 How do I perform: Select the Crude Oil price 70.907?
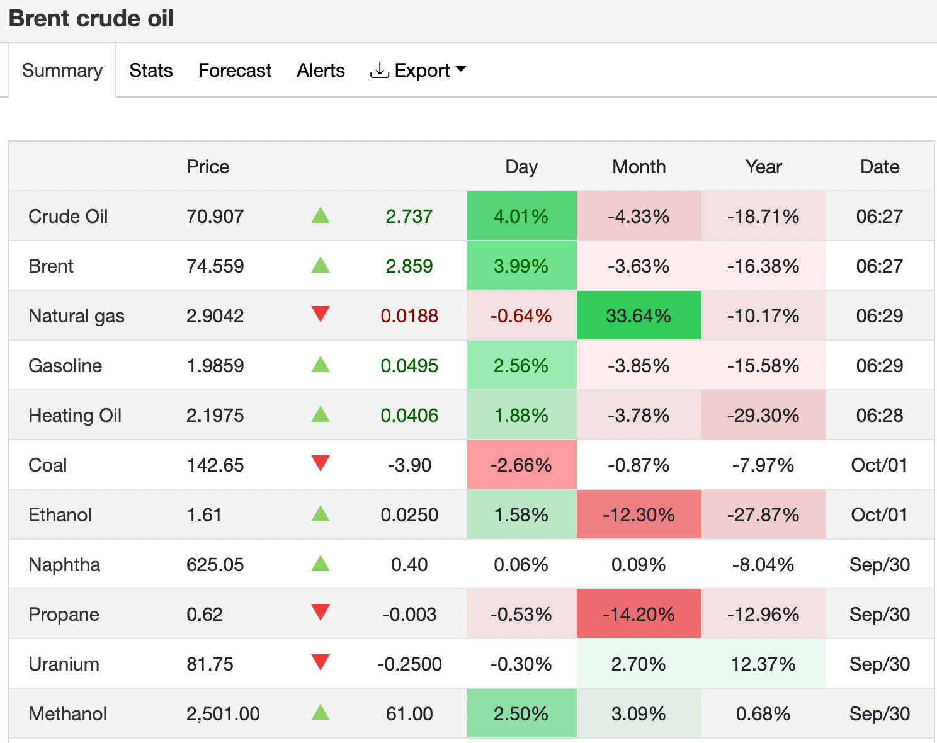(215, 217)
